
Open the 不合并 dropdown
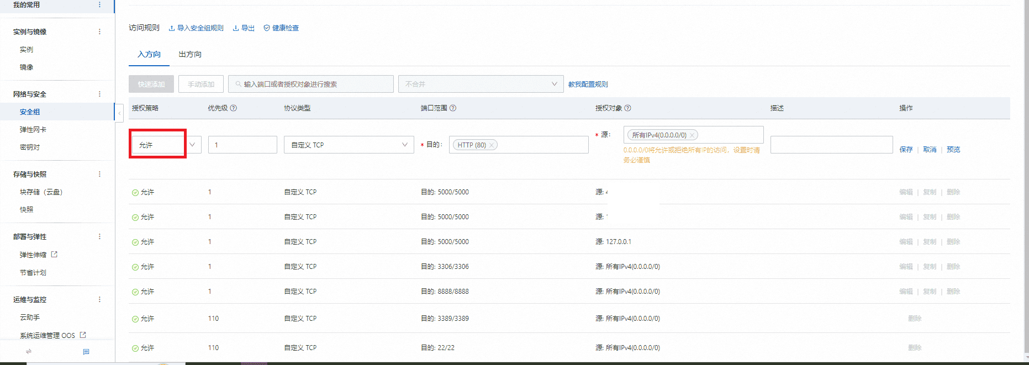coord(481,84)
